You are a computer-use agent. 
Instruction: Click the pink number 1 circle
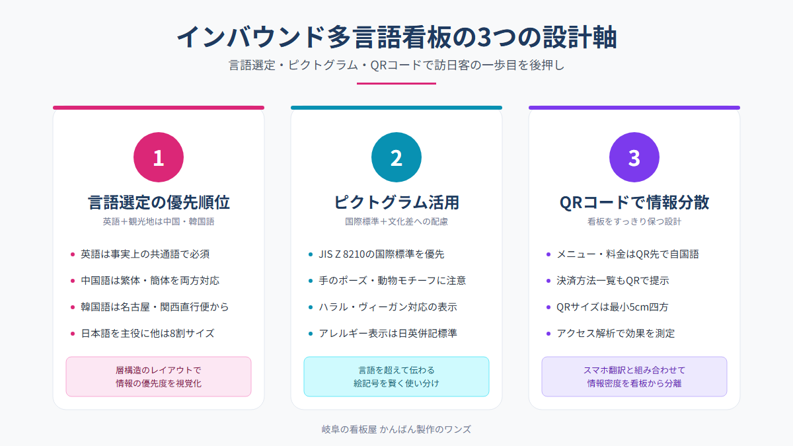point(159,157)
